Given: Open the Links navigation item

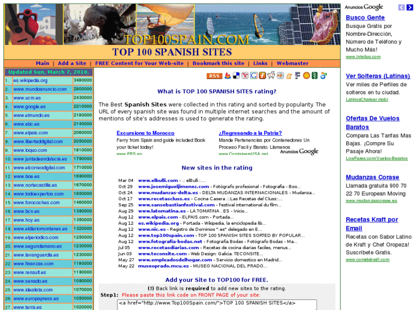Looking at the screenshot, I should (x=260, y=63).
